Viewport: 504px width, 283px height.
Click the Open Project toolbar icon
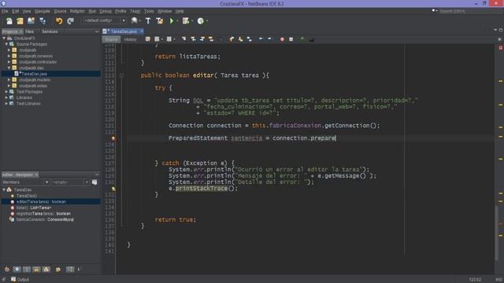click(31, 21)
